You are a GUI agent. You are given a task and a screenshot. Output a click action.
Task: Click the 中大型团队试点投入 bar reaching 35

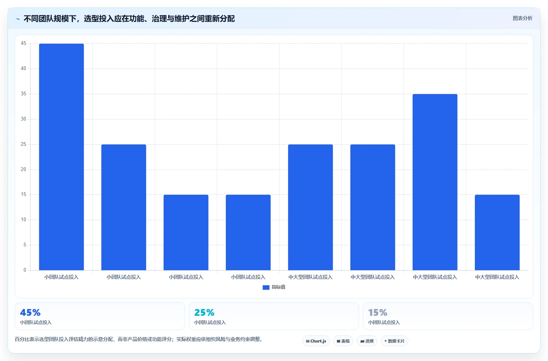(x=435, y=182)
